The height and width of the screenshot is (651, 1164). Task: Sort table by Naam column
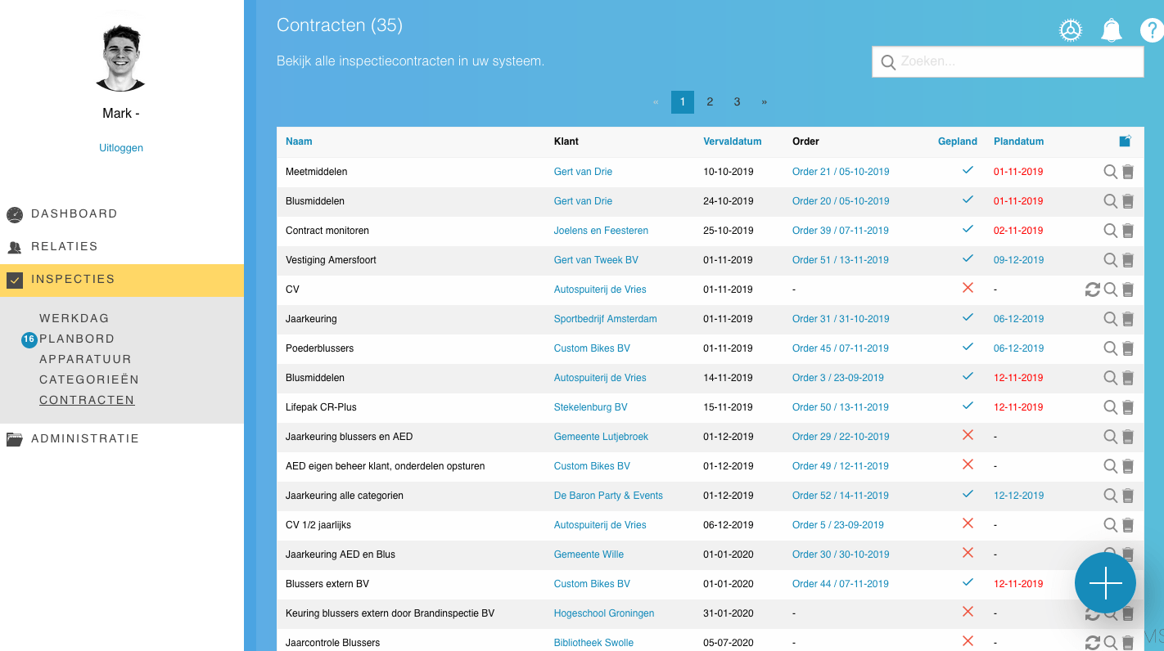coord(299,141)
